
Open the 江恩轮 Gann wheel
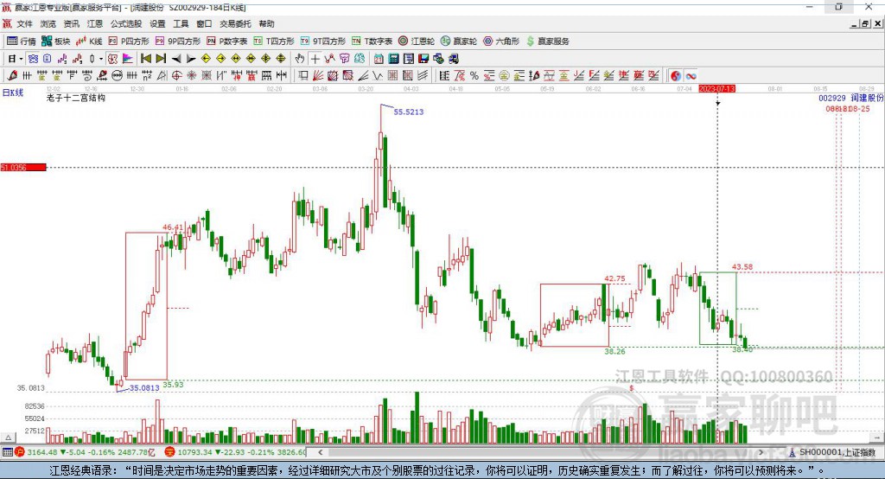(417, 42)
